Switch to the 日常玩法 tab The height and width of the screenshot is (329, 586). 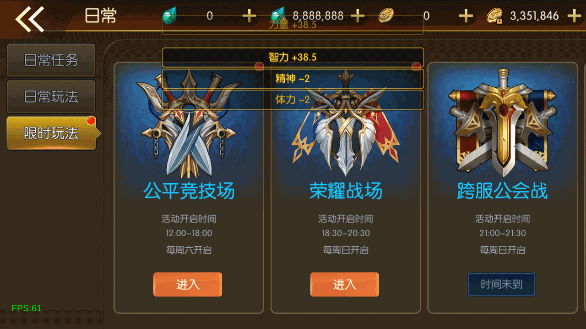(x=51, y=96)
